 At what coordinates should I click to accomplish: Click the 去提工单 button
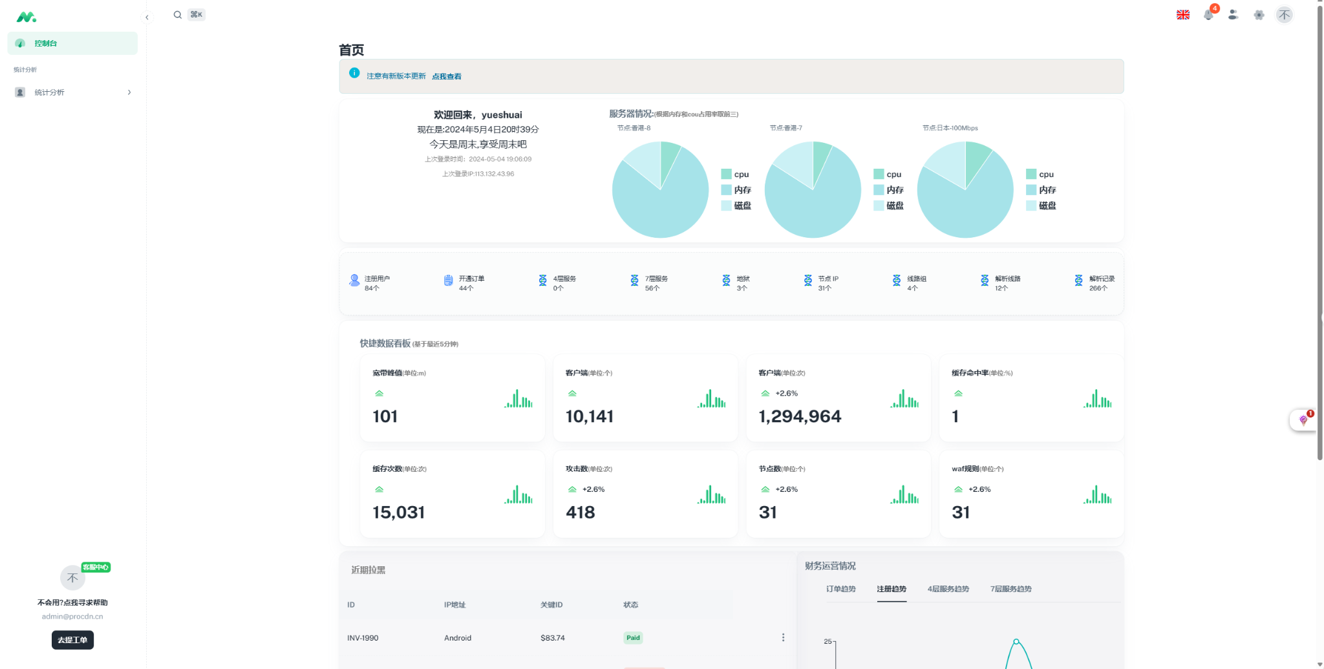[72, 640]
